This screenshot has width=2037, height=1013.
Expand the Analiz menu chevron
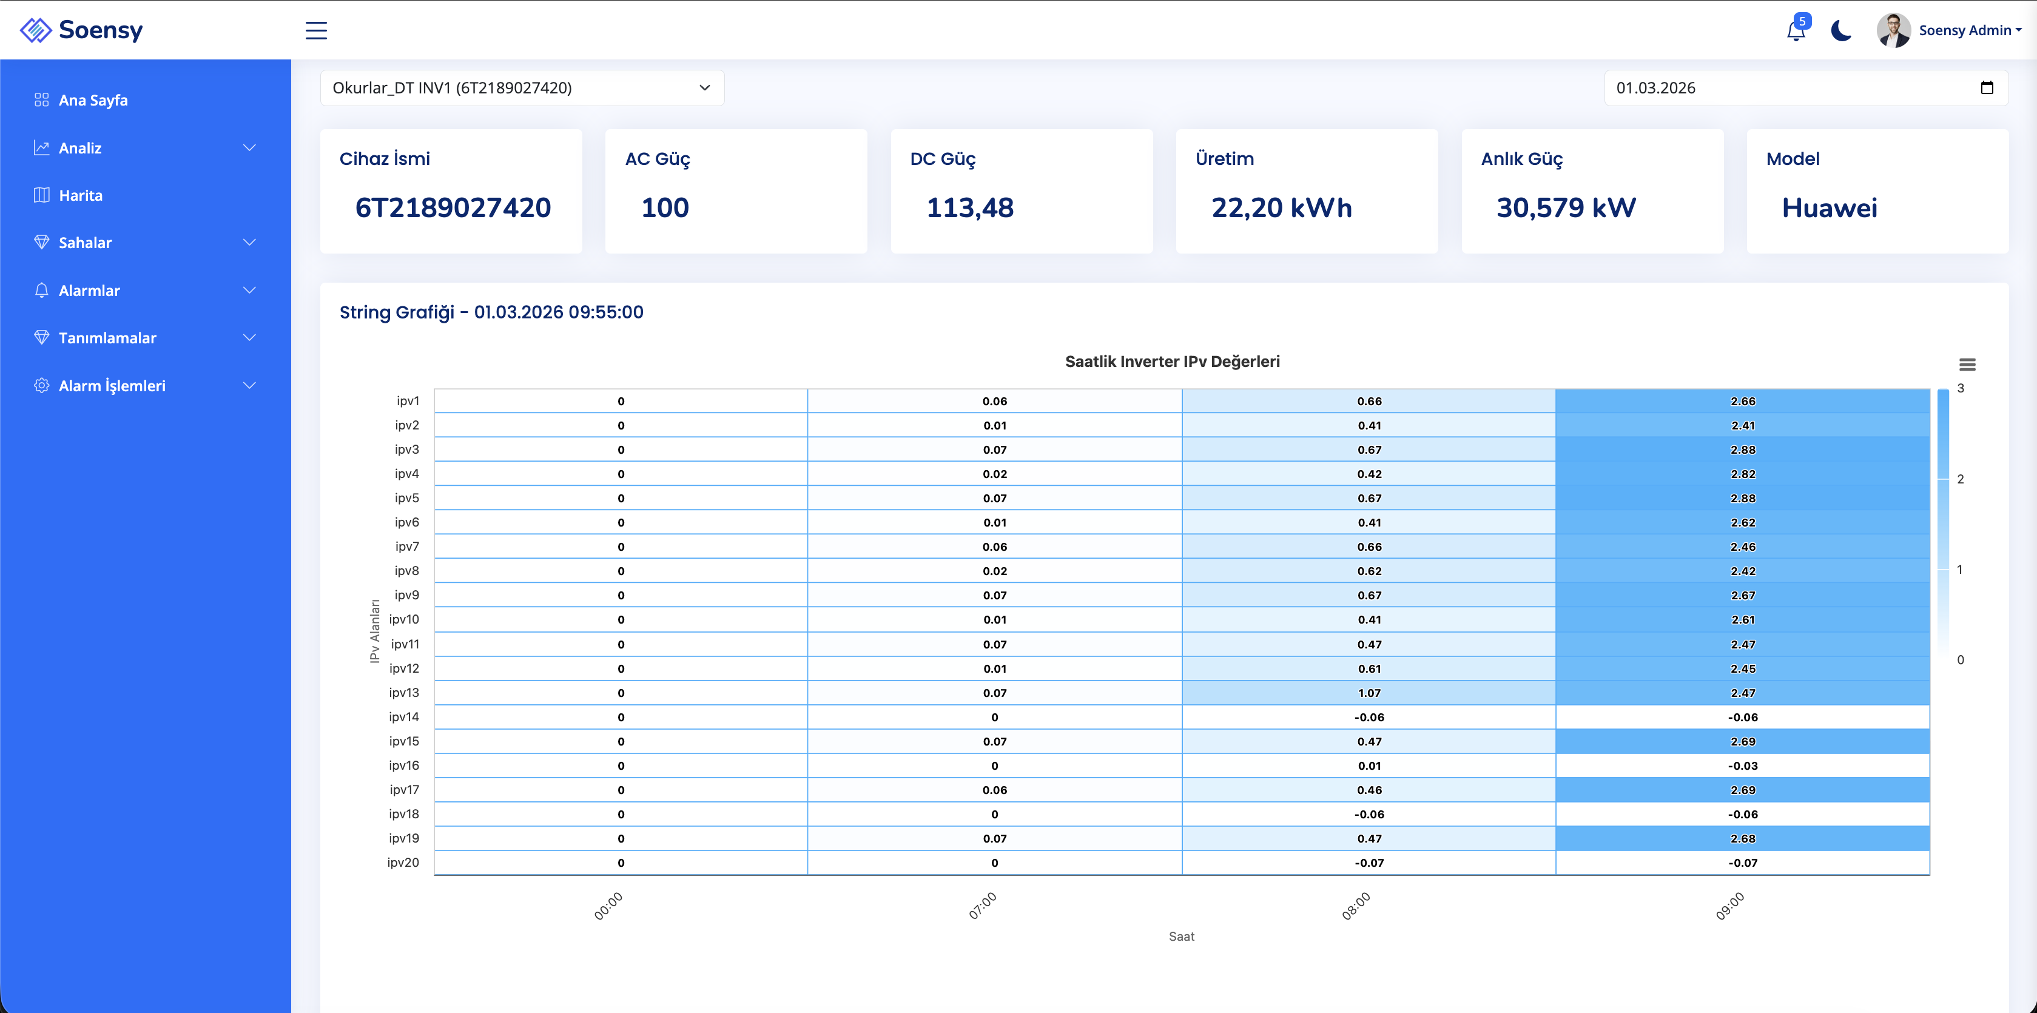point(249,148)
